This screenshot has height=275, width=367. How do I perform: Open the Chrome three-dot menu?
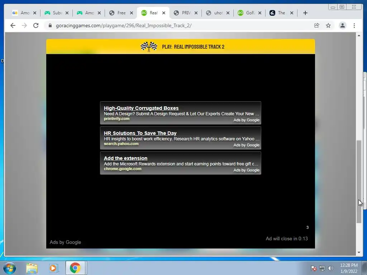coord(354,25)
